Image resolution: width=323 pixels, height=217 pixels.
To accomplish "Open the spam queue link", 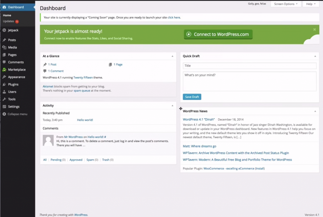I will tap(82, 91).
